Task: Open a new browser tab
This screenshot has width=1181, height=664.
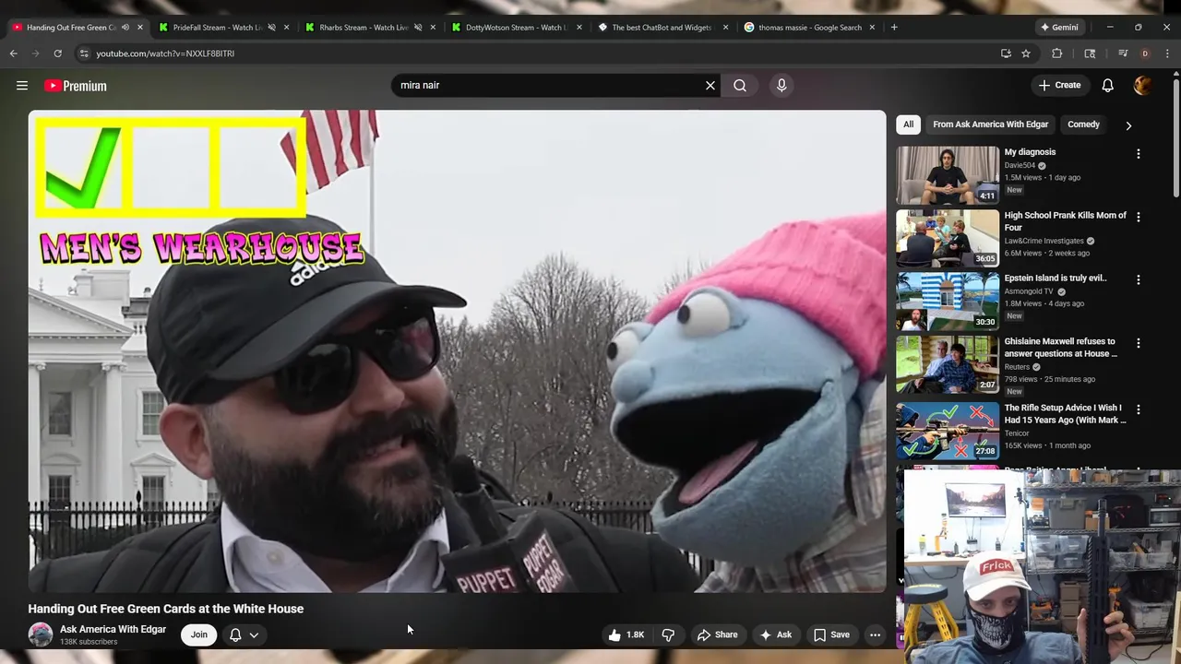Action: point(894,28)
